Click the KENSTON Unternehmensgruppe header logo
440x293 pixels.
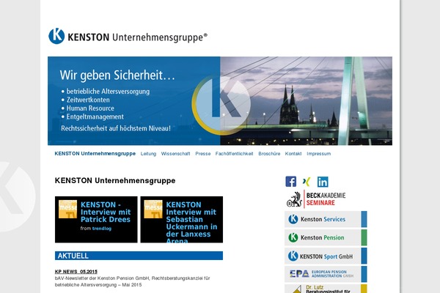point(128,36)
